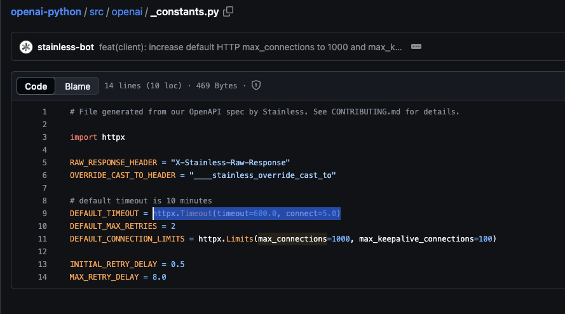Click the OVERRIDE_CAST_TO_HEADER variable
This screenshot has height=314, width=565.
pos(123,175)
